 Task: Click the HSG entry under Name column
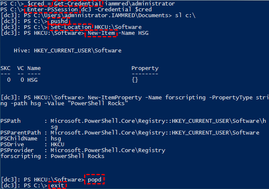click(x=32, y=80)
